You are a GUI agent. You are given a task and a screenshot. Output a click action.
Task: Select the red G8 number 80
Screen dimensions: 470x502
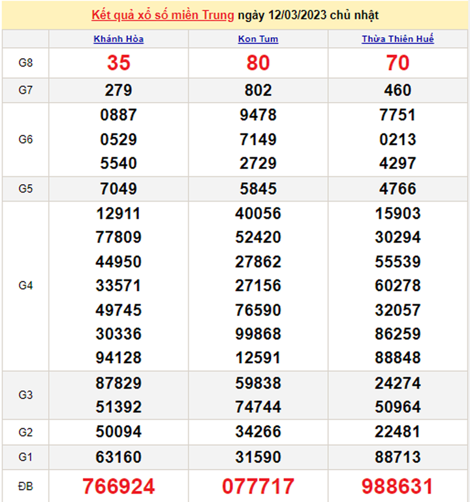(x=258, y=63)
